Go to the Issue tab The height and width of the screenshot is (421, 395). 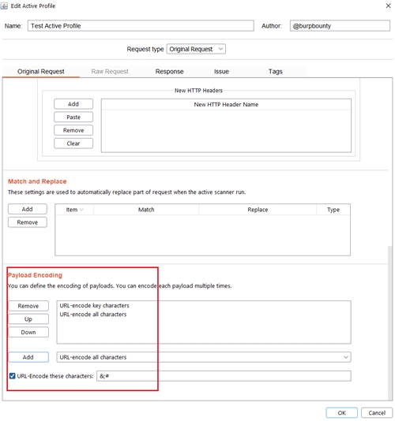click(x=221, y=72)
